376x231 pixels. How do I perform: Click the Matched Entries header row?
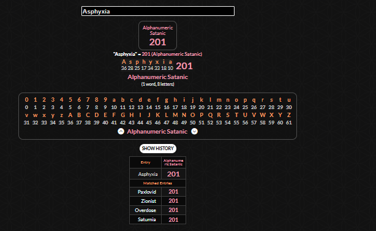click(x=157, y=183)
